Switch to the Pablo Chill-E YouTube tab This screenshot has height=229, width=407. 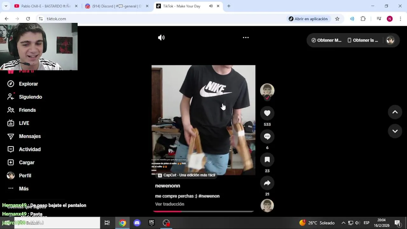pos(46,6)
